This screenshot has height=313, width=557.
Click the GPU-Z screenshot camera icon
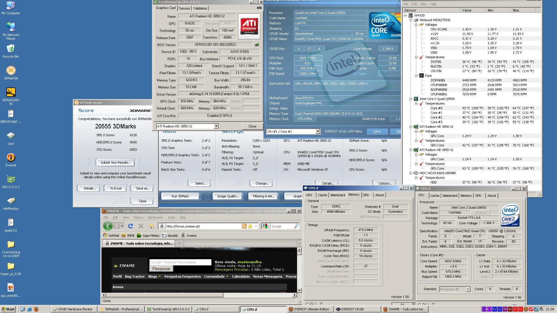click(x=259, y=8)
